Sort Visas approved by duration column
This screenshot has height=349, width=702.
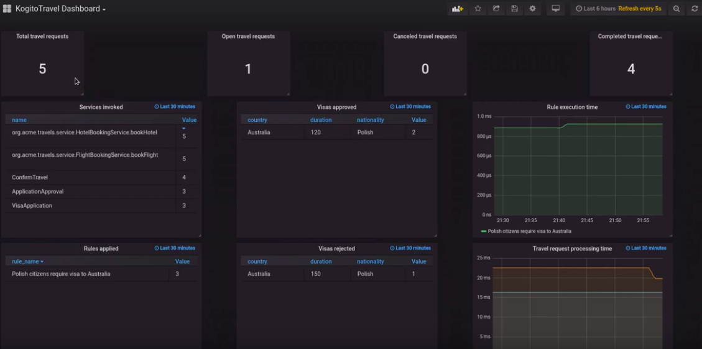[x=321, y=120]
